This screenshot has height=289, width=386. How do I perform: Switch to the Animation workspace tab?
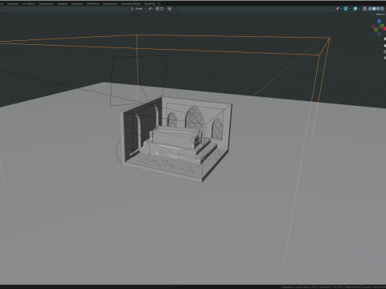tap(77, 4)
